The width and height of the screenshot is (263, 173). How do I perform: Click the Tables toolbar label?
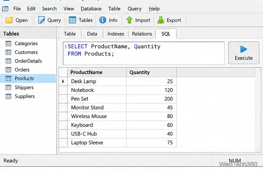[x=86, y=20]
